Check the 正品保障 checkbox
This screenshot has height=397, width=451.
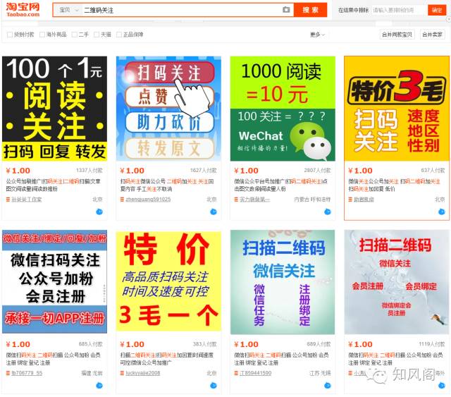pyautogui.click(x=119, y=35)
